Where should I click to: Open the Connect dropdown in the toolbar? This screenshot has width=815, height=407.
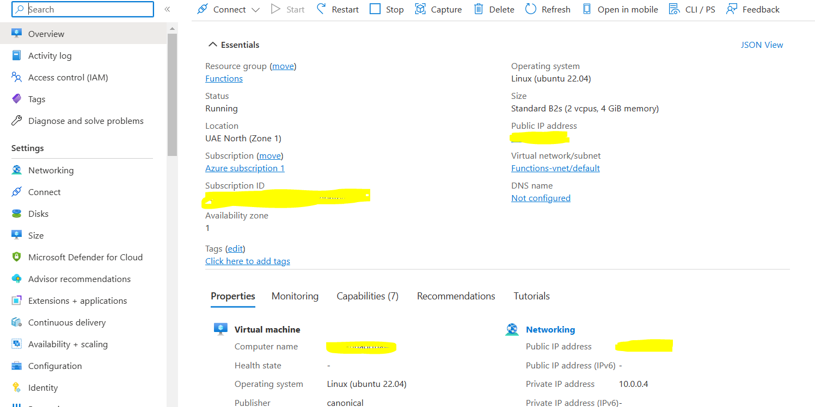point(229,9)
